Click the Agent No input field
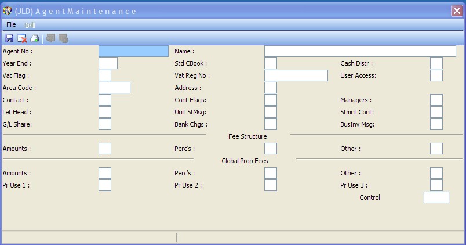The width and height of the screenshot is (466, 245). tap(133, 51)
